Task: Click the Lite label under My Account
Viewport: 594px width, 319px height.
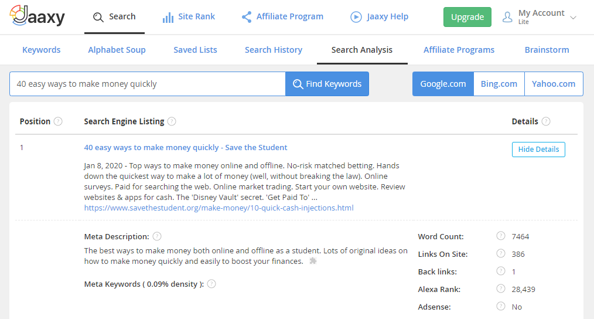Action: pos(524,22)
